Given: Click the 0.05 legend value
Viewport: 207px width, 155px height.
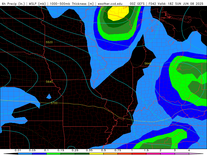Looking at the screenshot, I should [x=32, y=150].
